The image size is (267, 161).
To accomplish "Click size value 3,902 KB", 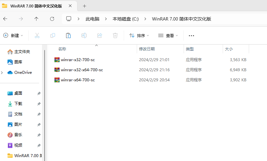I will click(238, 80).
